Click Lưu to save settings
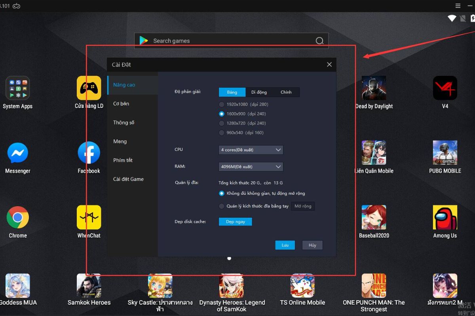Viewport: 475px width, 316px height. pyautogui.click(x=285, y=245)
